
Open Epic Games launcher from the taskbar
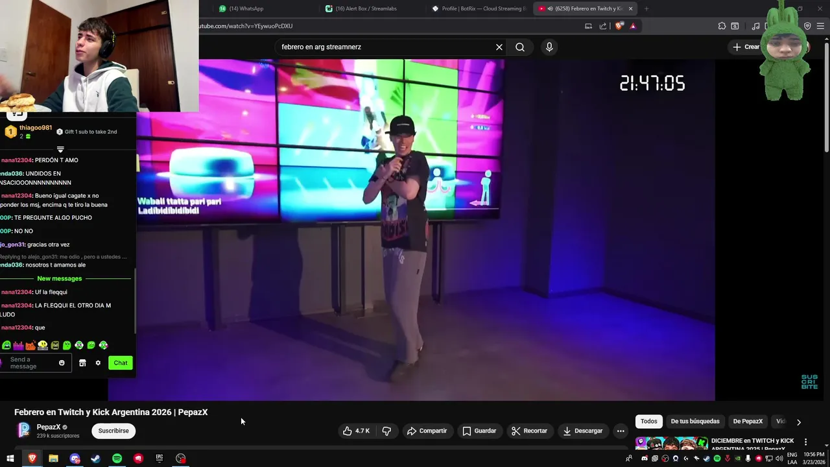point(159,458)
